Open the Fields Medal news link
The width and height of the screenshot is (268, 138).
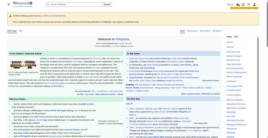click(152, 65)
